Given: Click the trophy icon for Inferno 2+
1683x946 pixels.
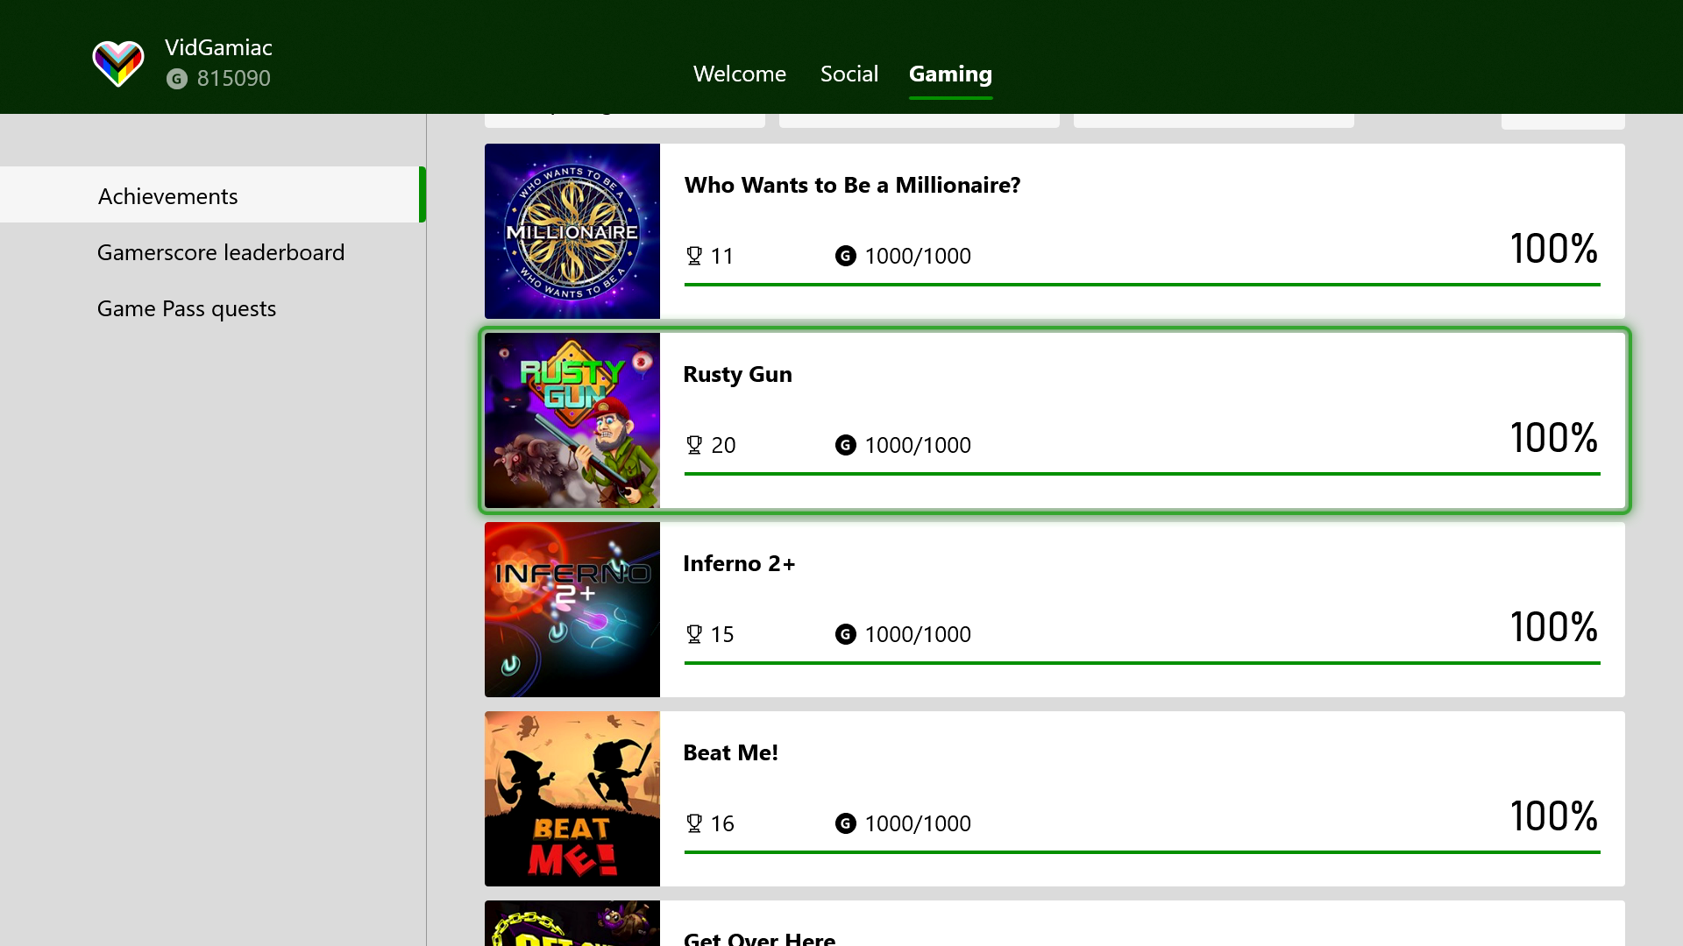Looking at the screenshot, I should [694, 634].
